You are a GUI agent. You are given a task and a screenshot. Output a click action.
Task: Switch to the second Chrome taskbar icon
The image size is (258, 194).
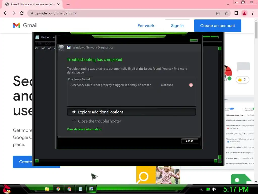69,189
